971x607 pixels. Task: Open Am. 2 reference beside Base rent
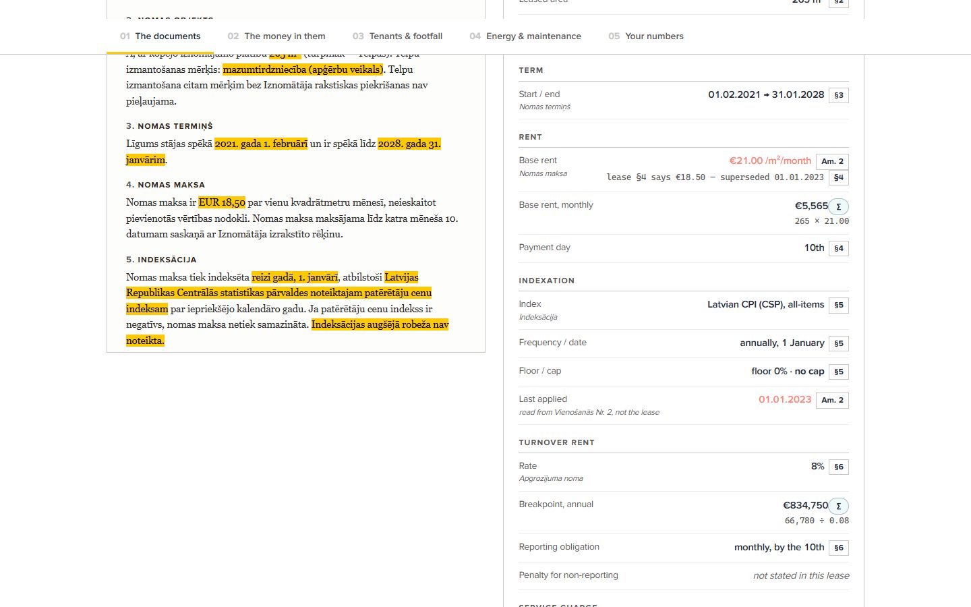833,161
